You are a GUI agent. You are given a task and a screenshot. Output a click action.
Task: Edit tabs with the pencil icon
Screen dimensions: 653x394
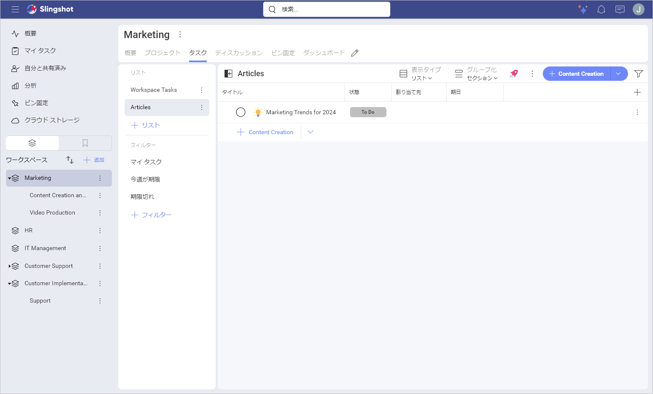point(355,53)
